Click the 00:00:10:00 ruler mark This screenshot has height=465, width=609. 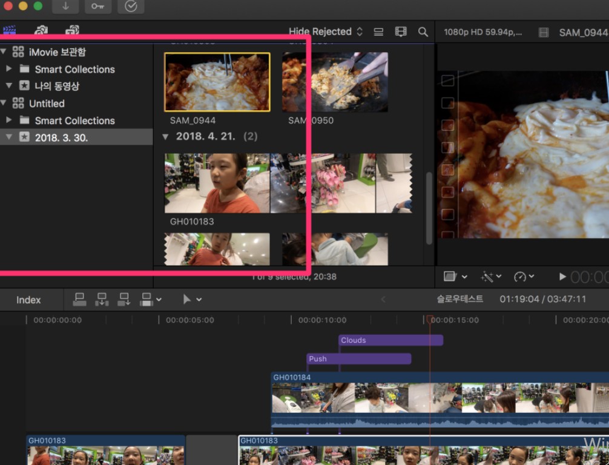tap(322, 320)
